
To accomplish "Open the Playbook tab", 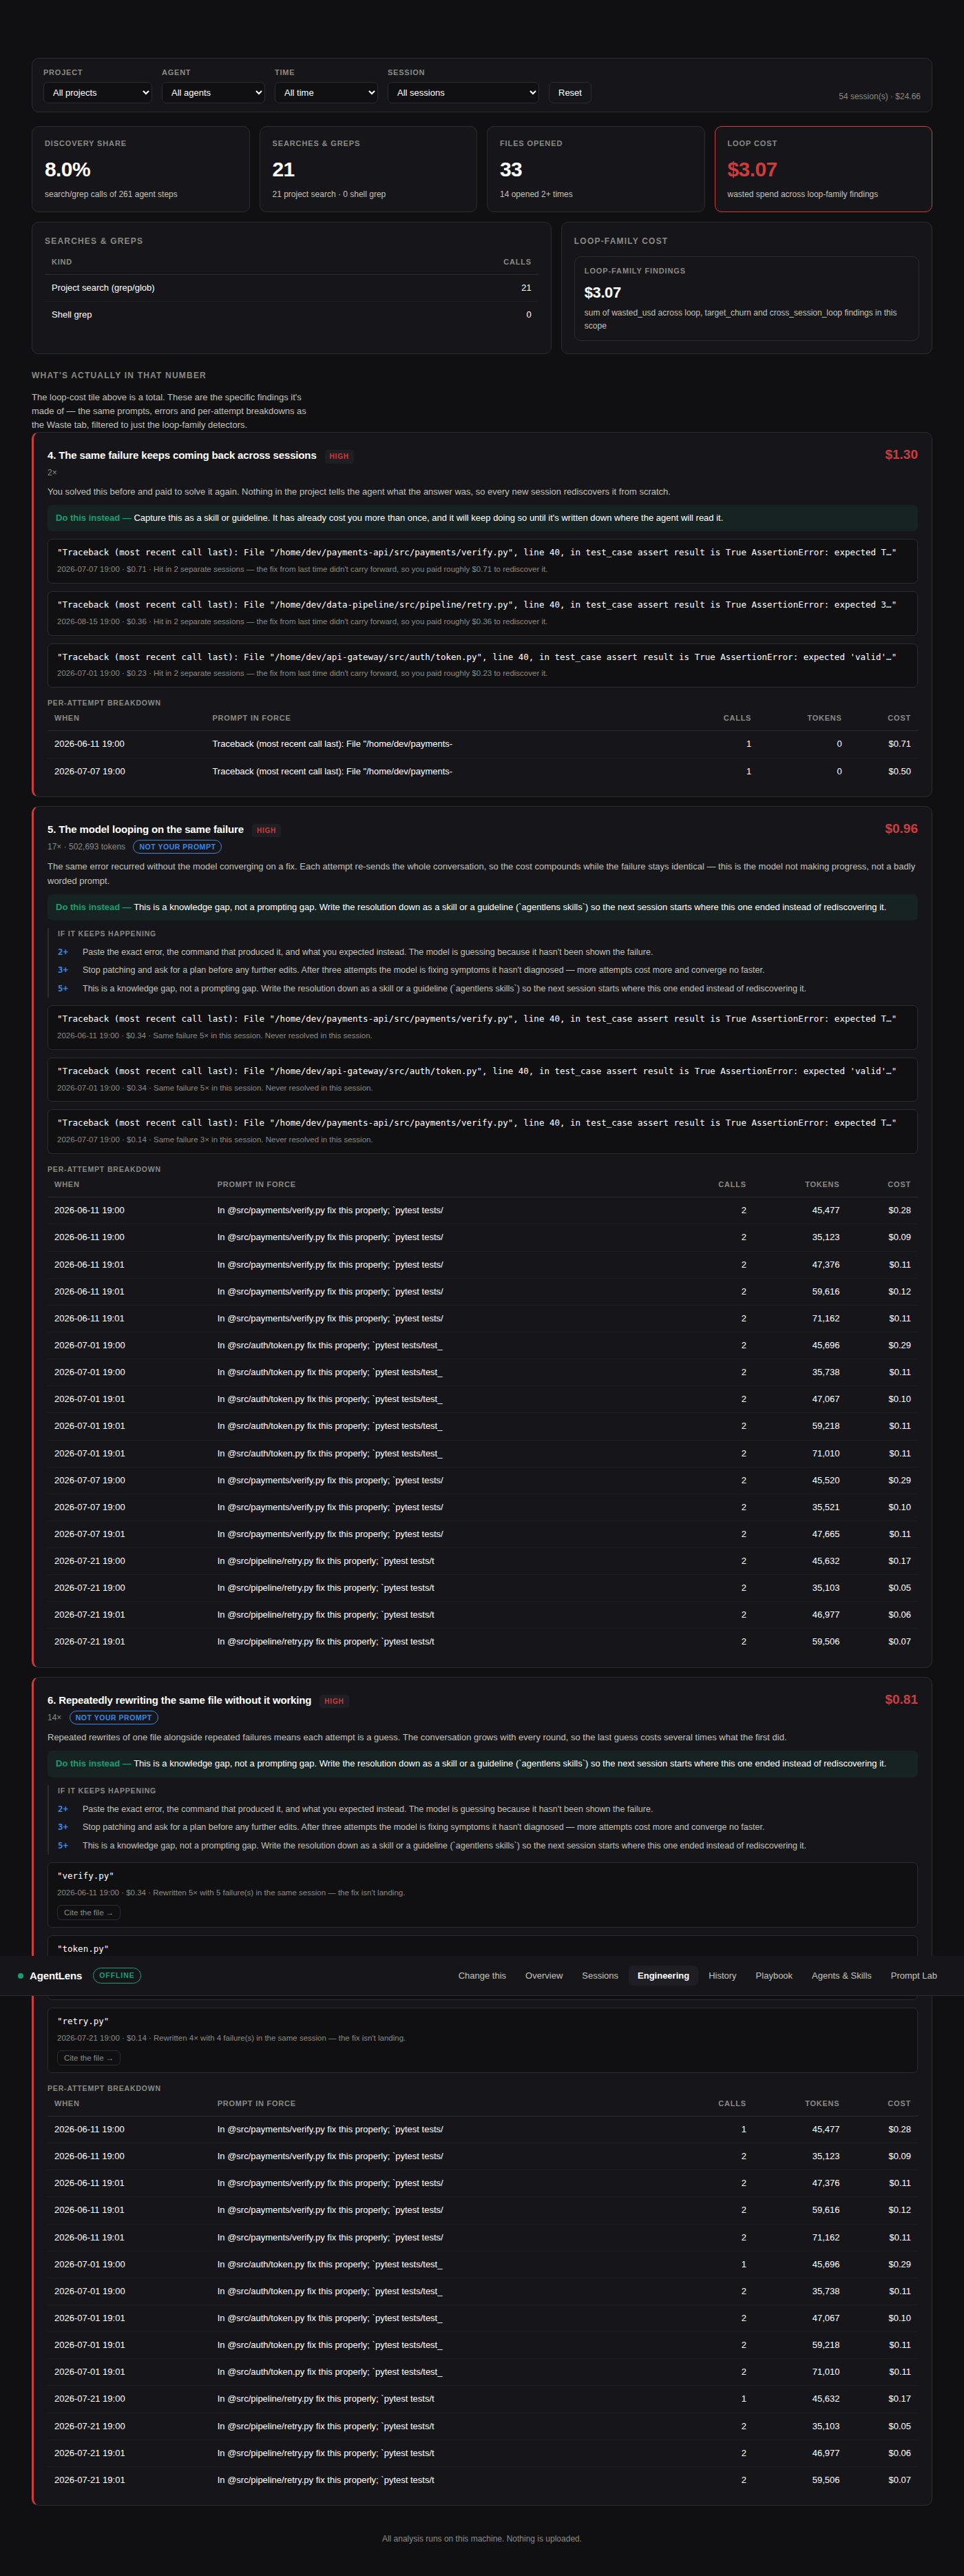I will coord(773,1976).
